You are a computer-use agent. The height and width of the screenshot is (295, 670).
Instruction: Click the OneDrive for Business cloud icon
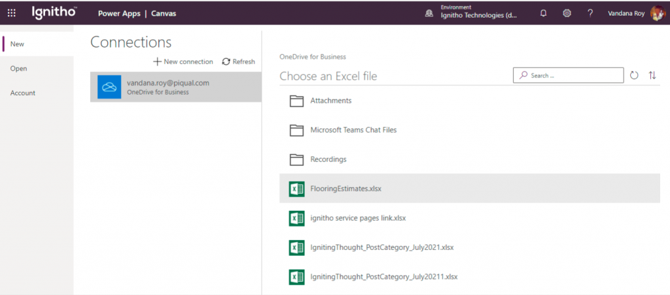point(109,87)
